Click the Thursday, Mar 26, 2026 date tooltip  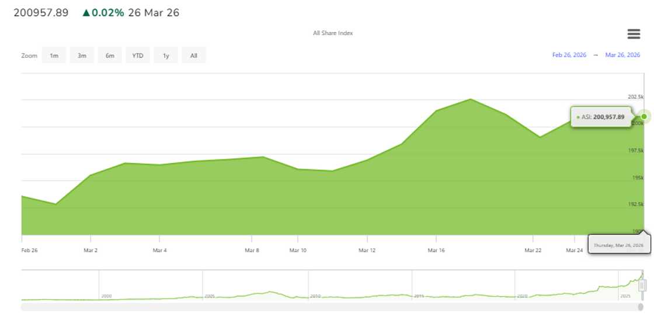[618, 245]
